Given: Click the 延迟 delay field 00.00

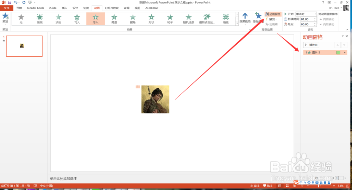Looking at the screenshot, I should [x=307, y=24].
